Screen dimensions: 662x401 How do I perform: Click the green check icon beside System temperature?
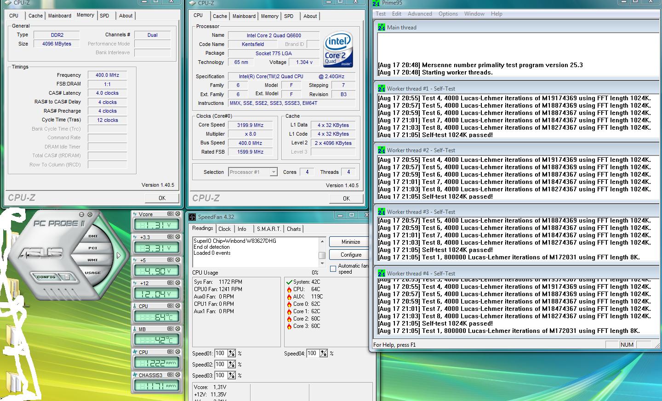pyautogui.click(x=289, y=282)
